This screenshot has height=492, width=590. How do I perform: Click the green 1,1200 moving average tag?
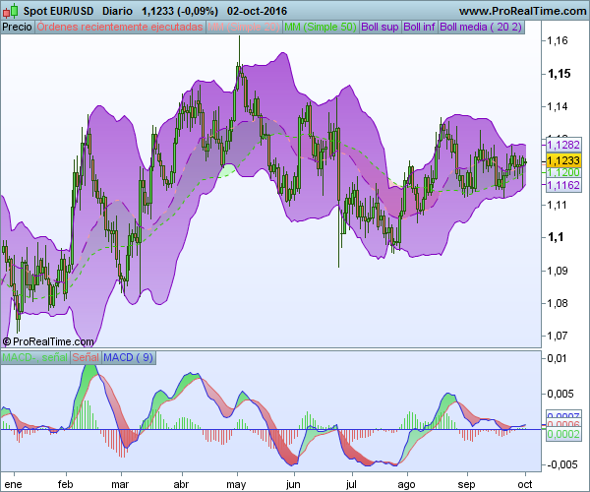click(x=563, y=172)
